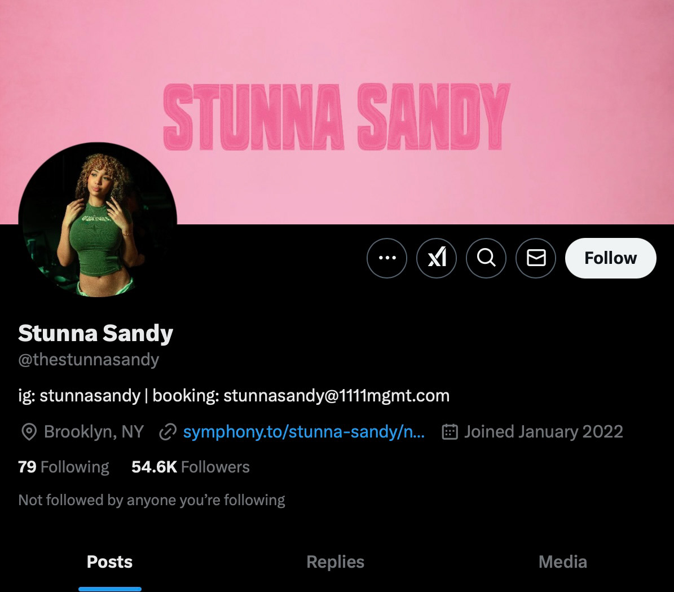
Task: View the 54.6K Followers list
Action: (x=191, y=467)
